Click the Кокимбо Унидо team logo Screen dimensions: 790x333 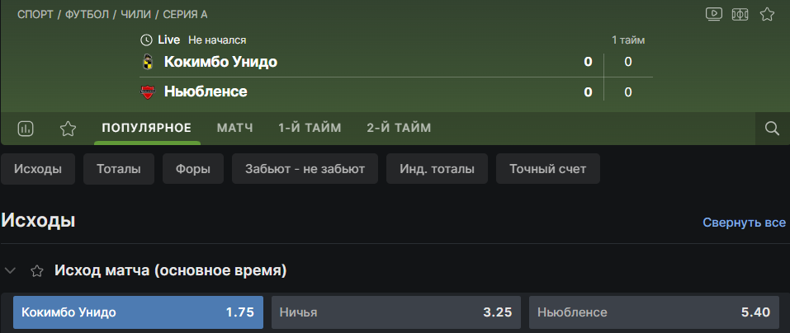[148, 62]
